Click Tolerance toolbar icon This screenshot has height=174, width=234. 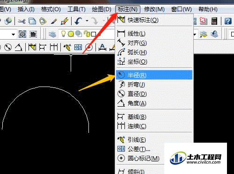(78, 47)
